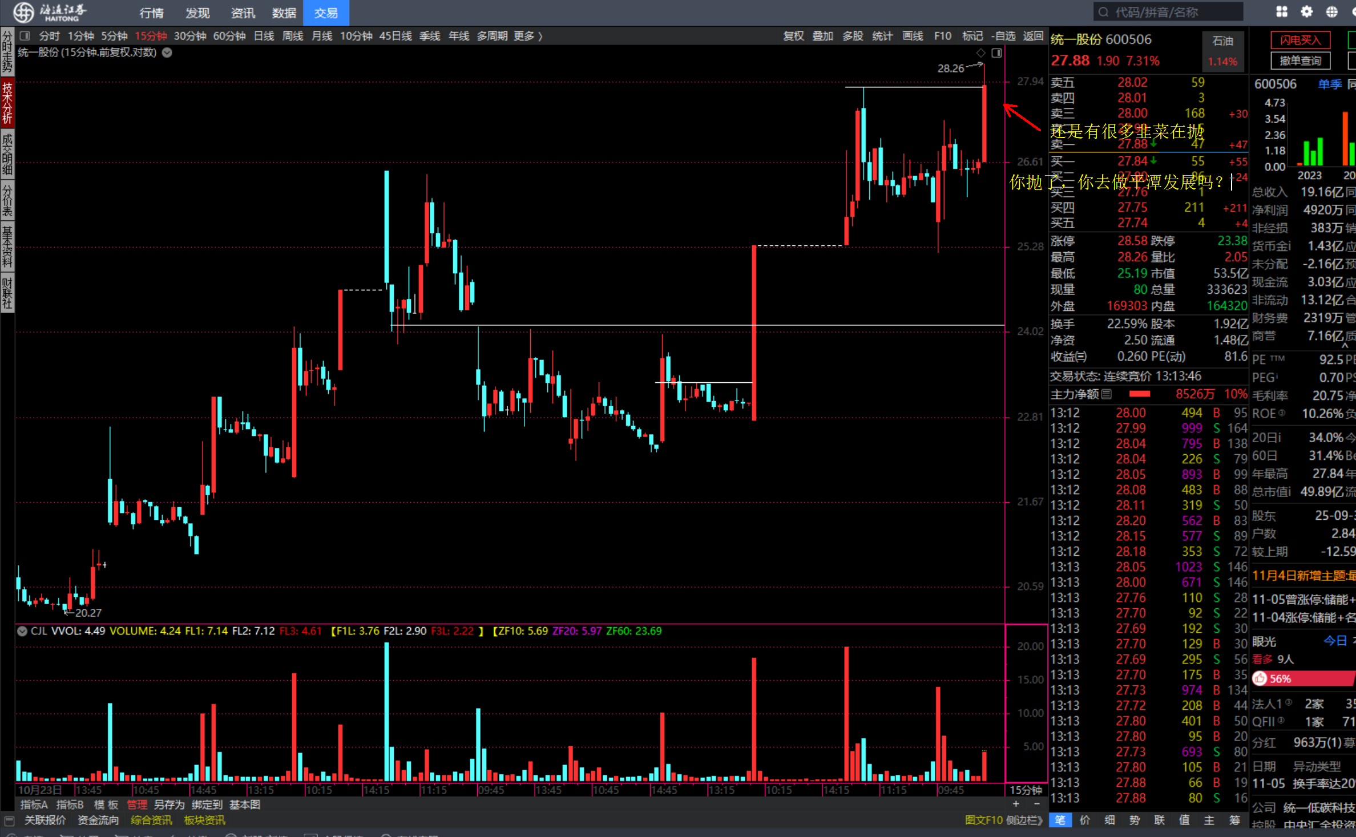Image resolution: width=1356 pixels, height=837 pixels.
Task: Click the 撤单查询 button
Action: (x=1300, y=60)
